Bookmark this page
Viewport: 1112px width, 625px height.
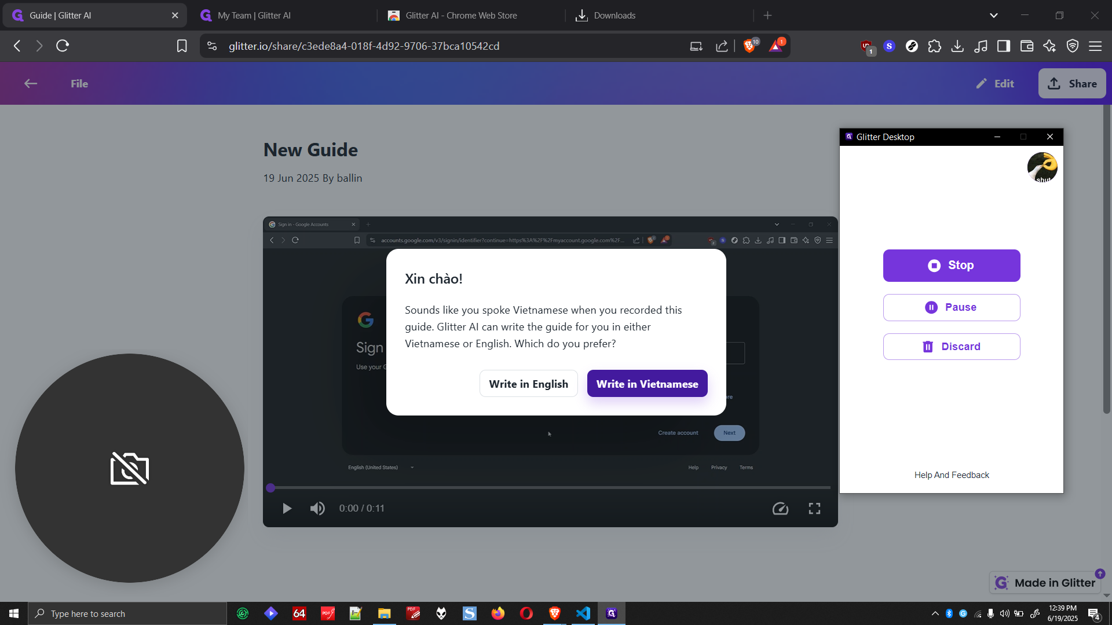tap(182, 46)
